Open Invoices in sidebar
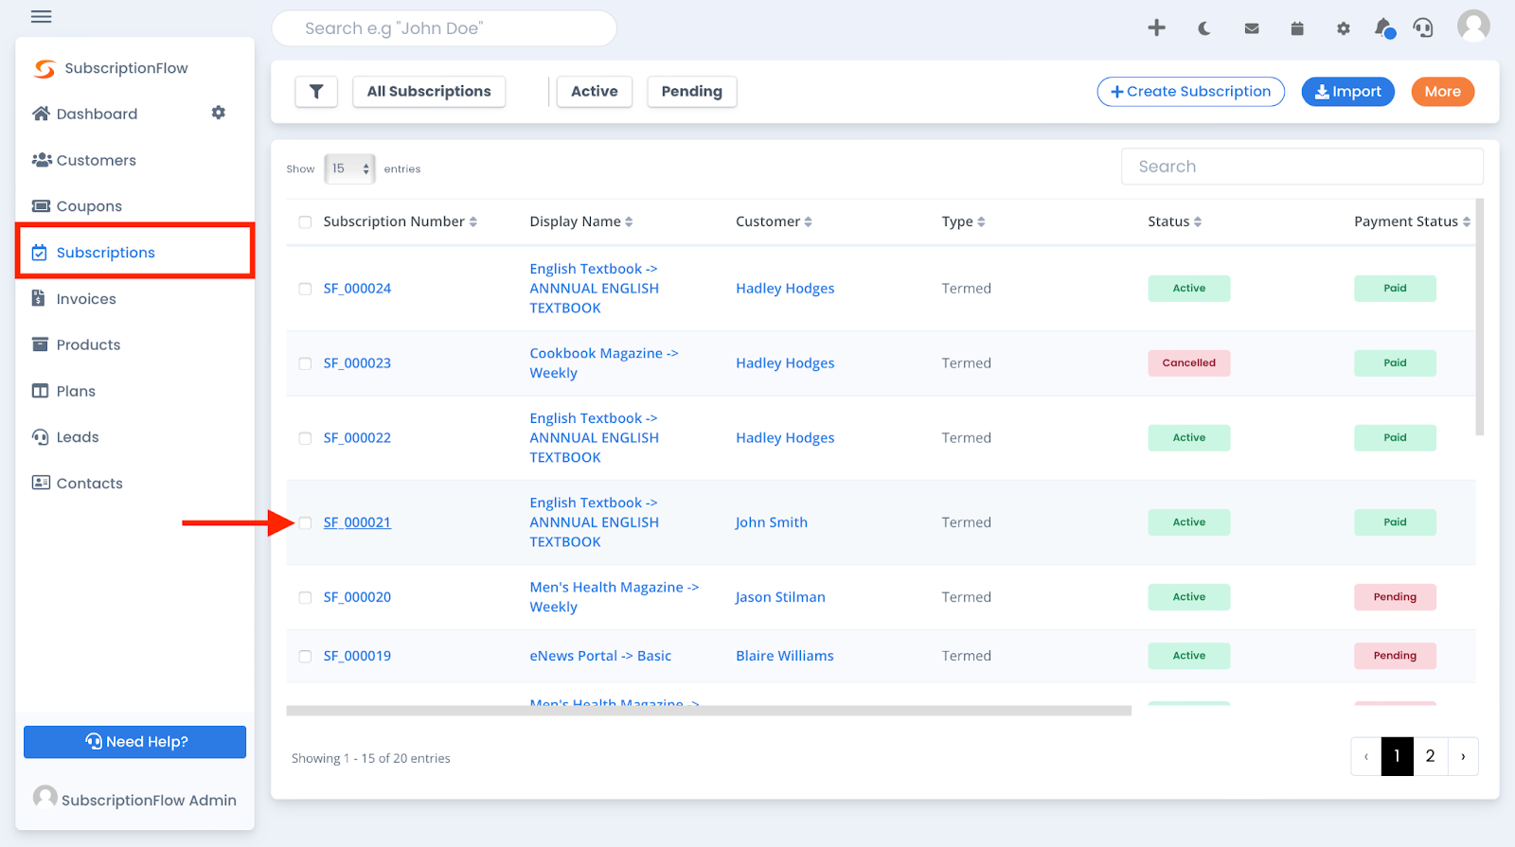 click(x=86, y=299)
